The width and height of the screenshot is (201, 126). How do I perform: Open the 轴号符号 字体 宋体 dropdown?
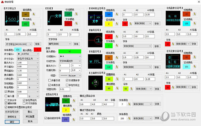coord(137,46)
